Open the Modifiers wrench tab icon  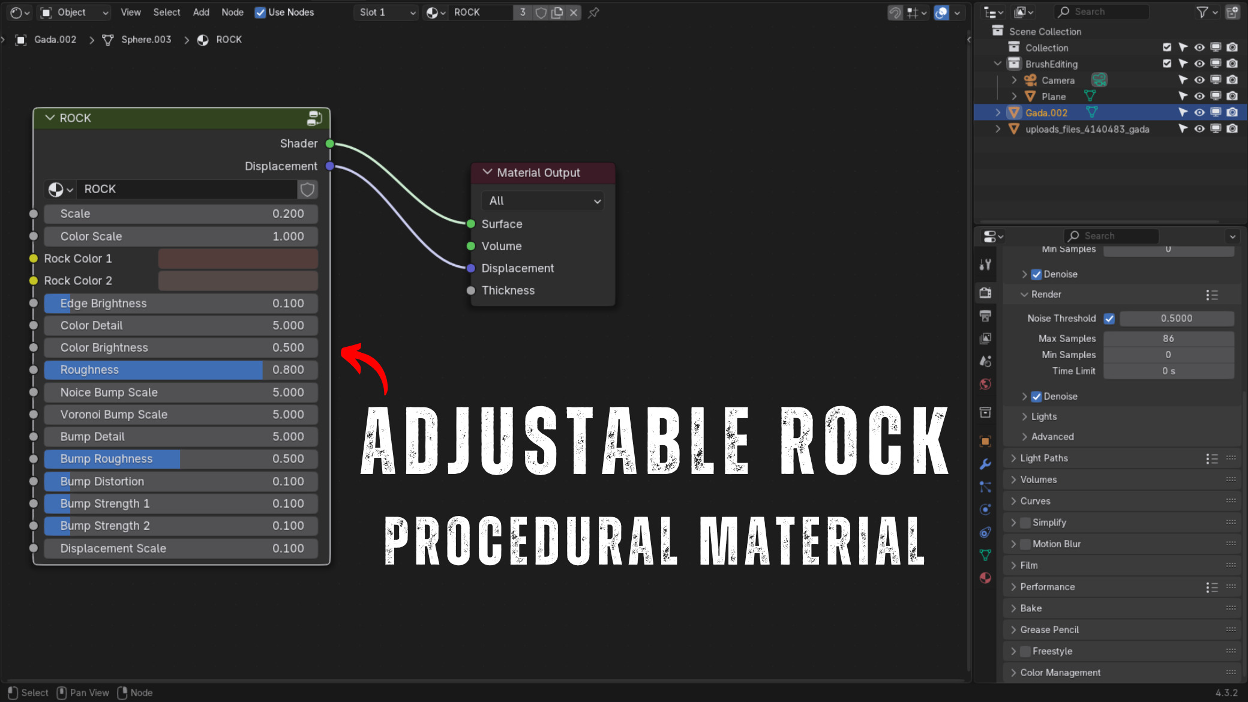985,464
